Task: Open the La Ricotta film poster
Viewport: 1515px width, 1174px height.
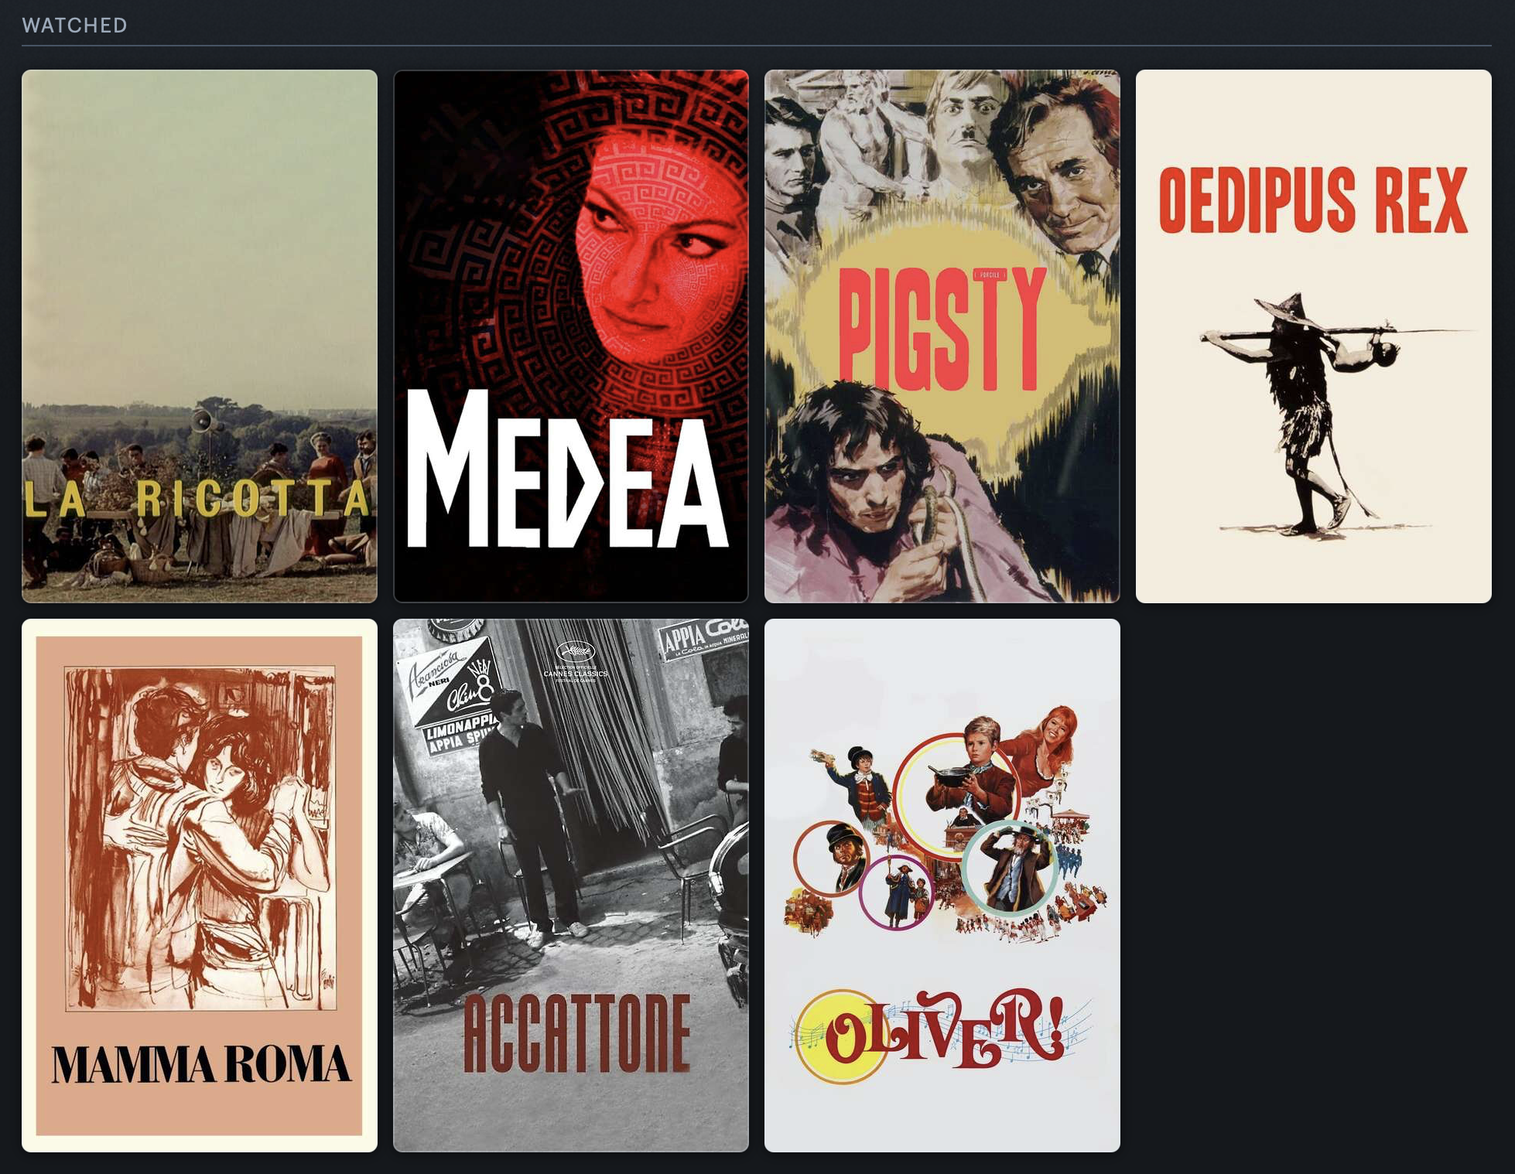Action: [x=200, y=336]
